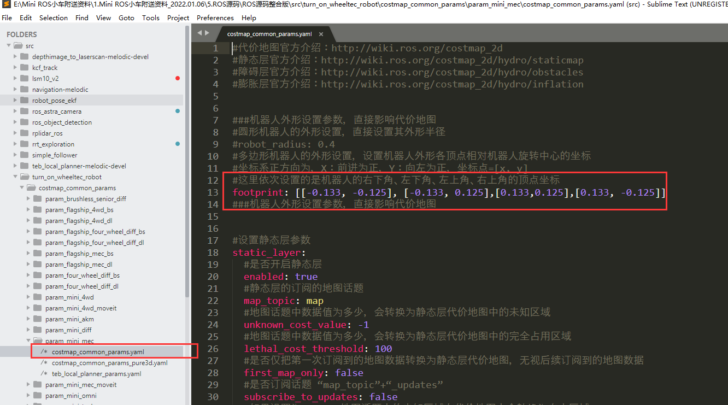Collapse the src root folder arrow

pyautogui.click(x=10, y=46)
